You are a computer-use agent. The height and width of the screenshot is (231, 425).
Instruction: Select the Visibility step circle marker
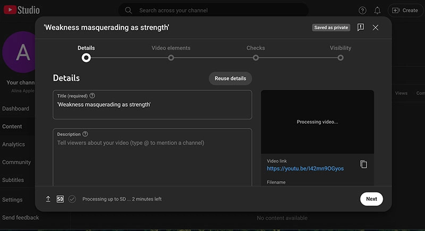tap(341, 58)
